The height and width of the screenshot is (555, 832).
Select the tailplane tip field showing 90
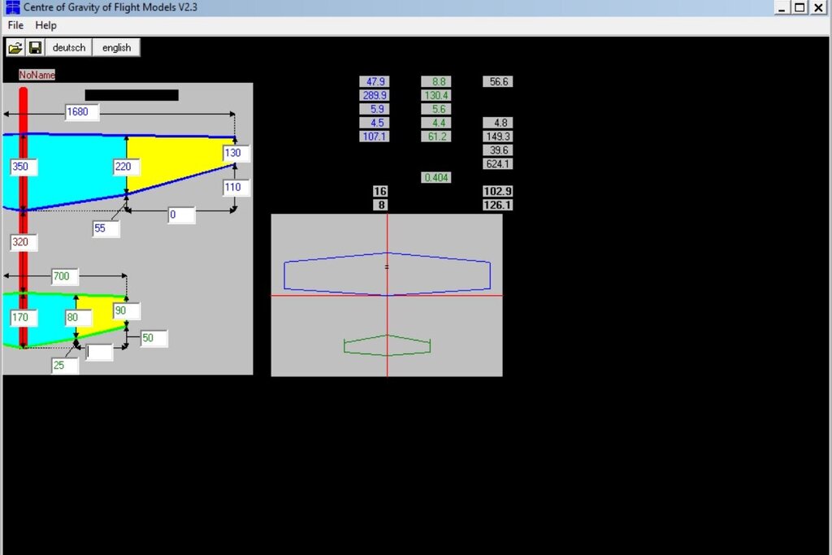[126, 311]
